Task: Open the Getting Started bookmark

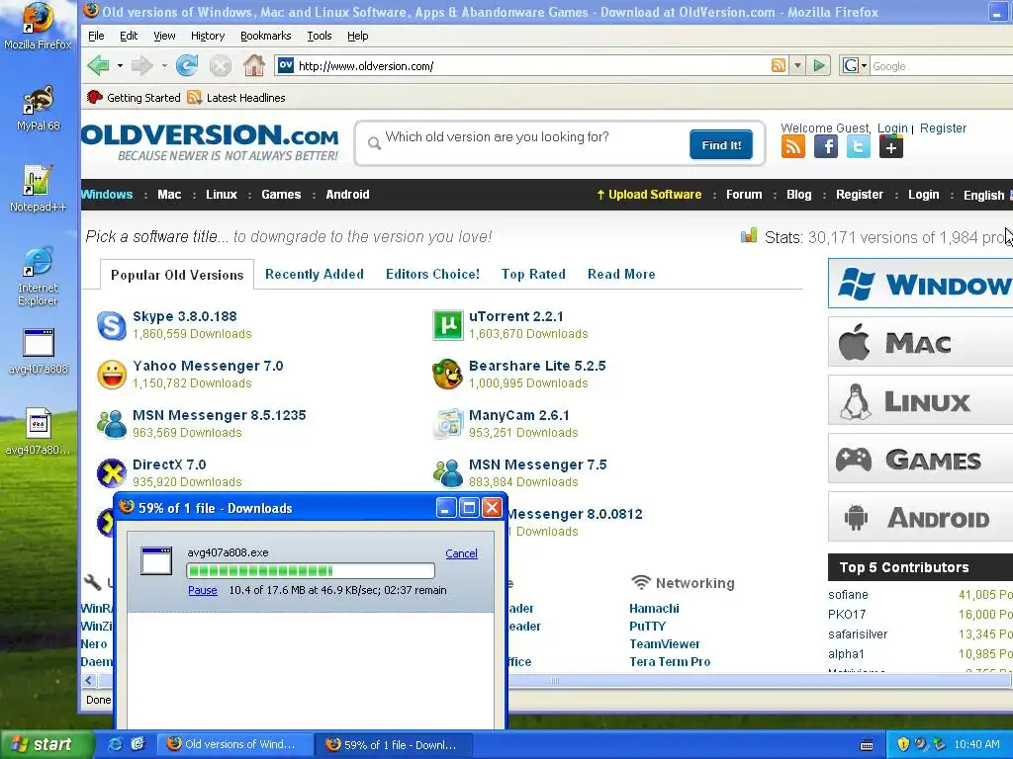Action: [x=134, y=98]
